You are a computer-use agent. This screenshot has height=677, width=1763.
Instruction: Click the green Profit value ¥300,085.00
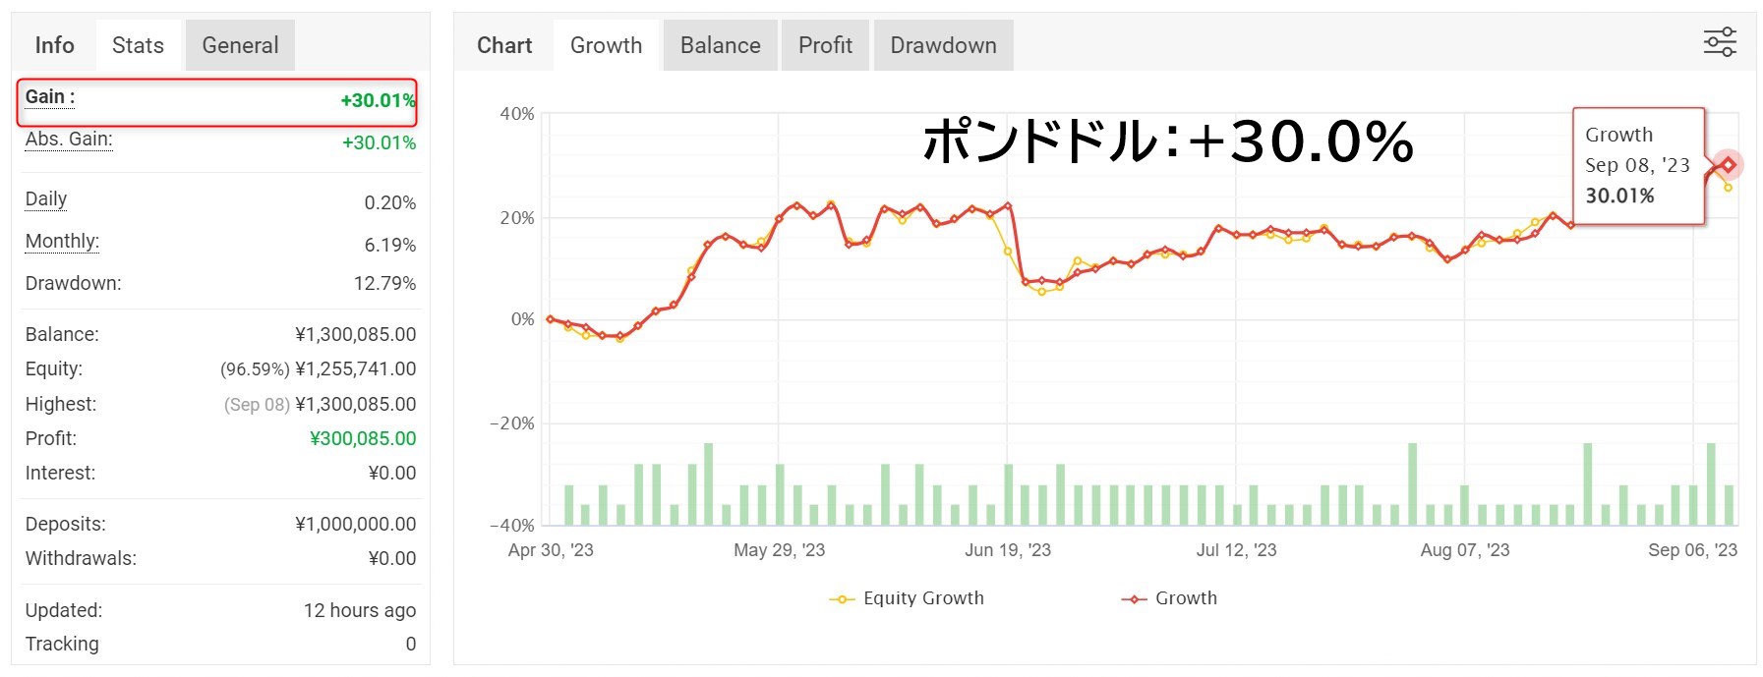[363, 438]
